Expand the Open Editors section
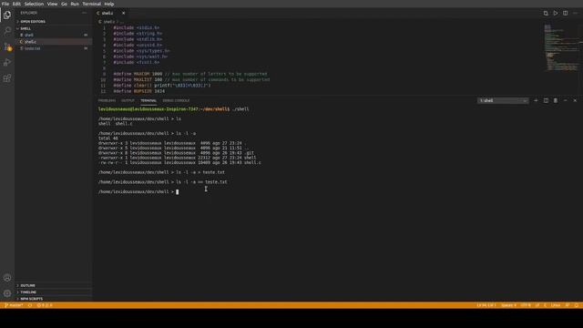 point(53,22)
